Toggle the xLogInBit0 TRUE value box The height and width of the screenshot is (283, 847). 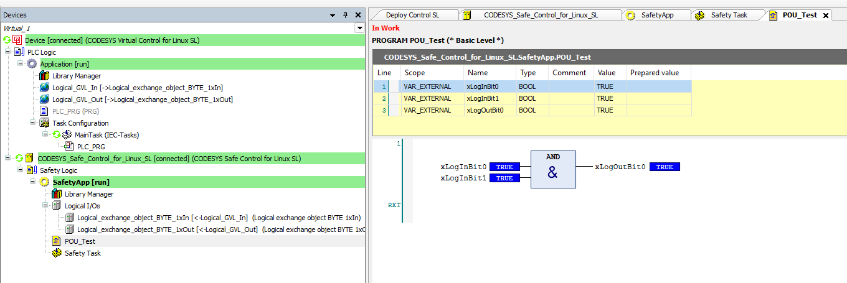tap(504, 167)
